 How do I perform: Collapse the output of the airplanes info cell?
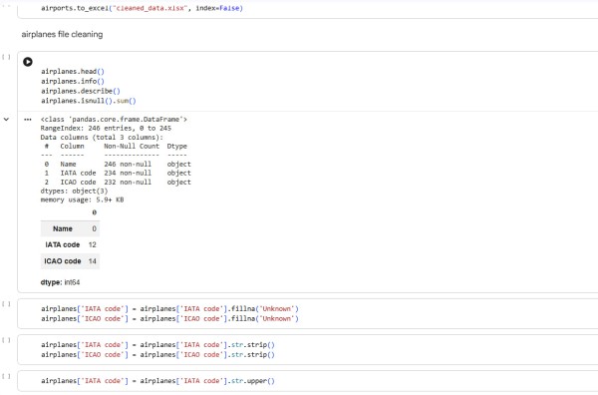click(6, 120)
